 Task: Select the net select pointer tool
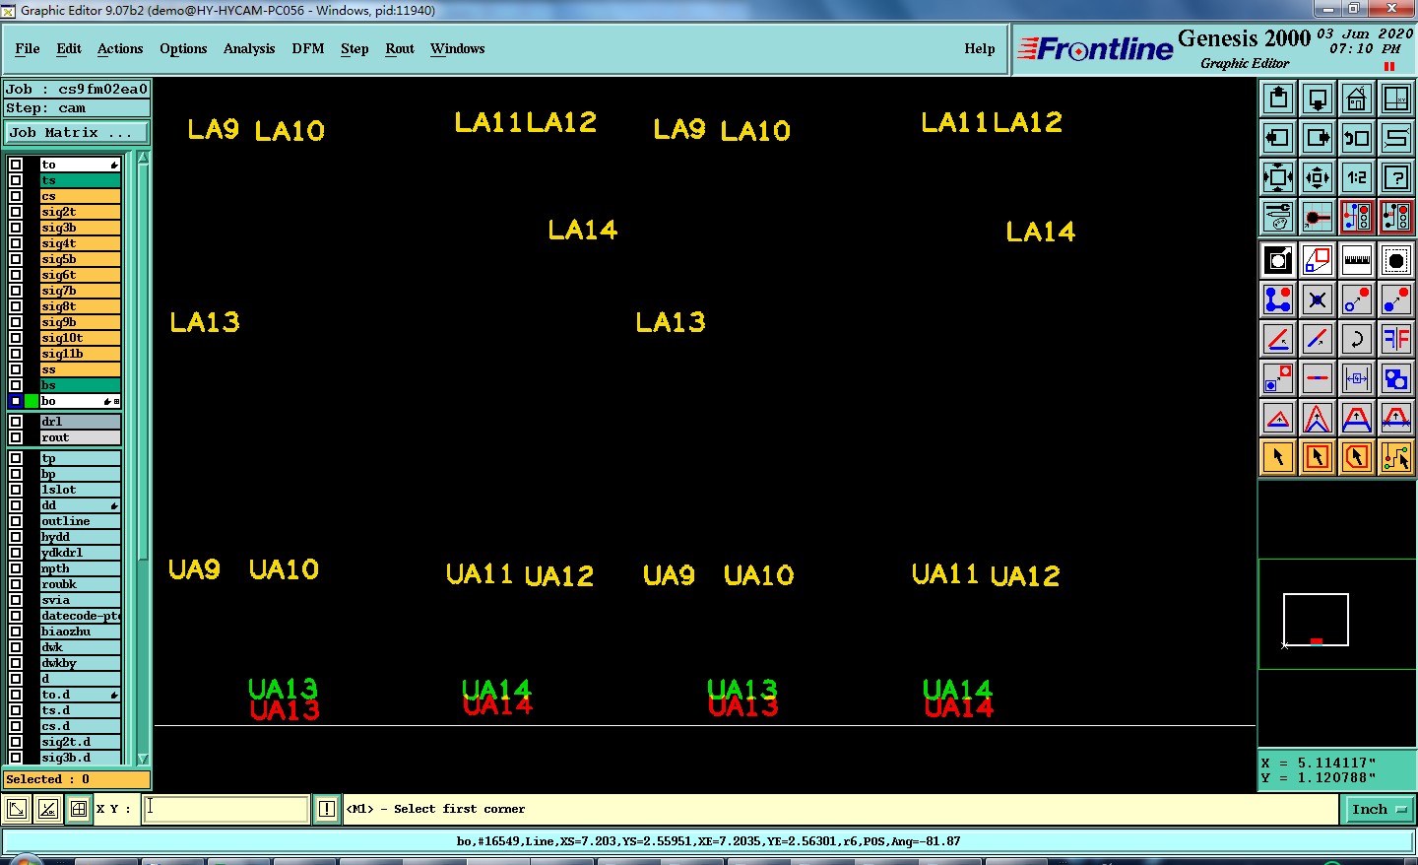click(x=1396, y=457)
